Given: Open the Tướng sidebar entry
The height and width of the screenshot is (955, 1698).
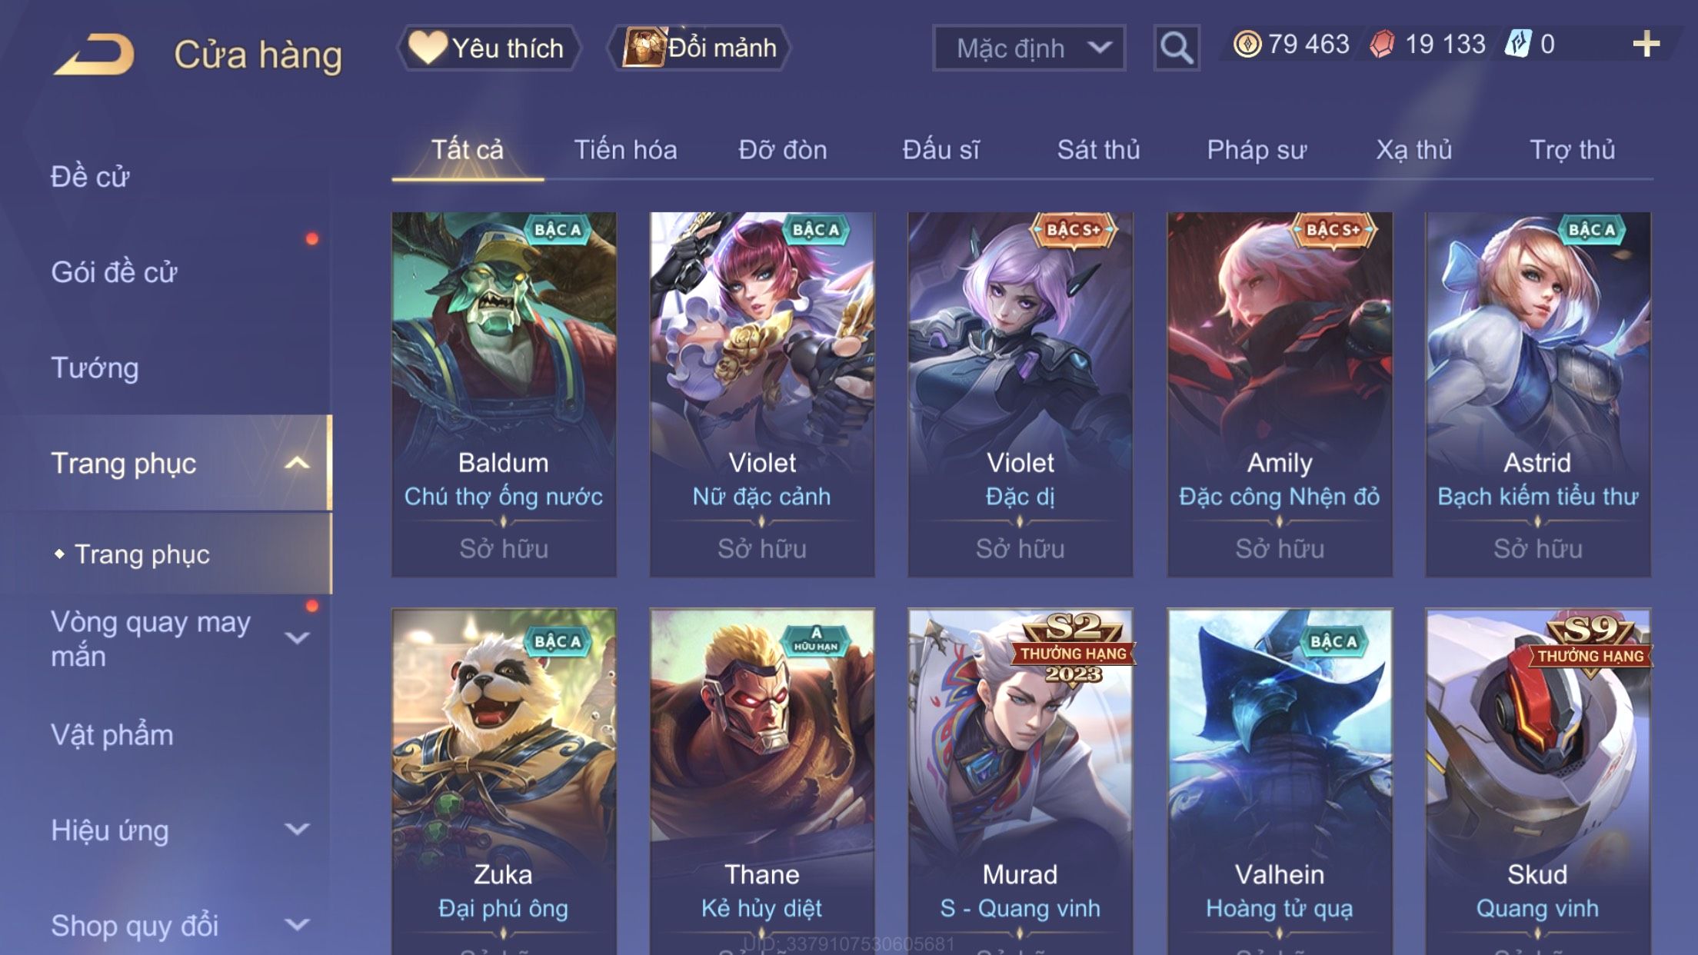Looking at the screenshot, I should [x=95, y=368].
